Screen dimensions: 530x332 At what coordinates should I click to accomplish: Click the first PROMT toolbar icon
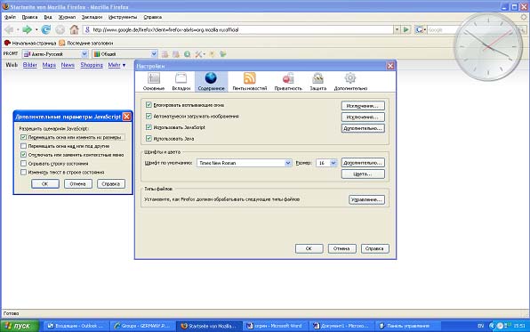(x=165, y=54)
